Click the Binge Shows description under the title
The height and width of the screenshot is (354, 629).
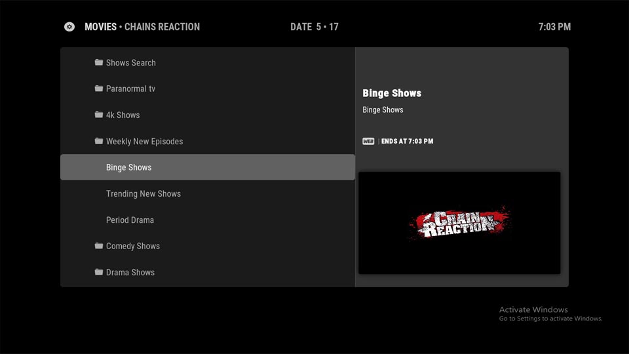[x=383, y=110]
